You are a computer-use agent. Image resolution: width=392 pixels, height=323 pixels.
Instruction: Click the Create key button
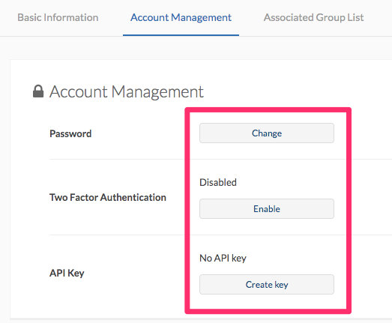tap(267, 285)
